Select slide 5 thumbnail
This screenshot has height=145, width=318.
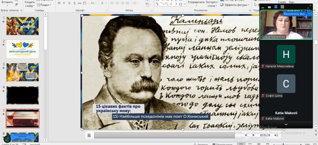pos(22,119)
